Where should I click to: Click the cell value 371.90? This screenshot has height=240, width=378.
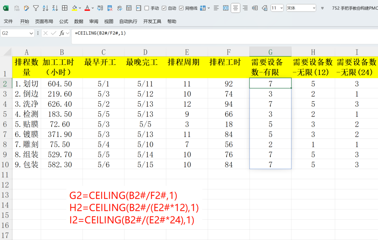(x=62, y=134)
